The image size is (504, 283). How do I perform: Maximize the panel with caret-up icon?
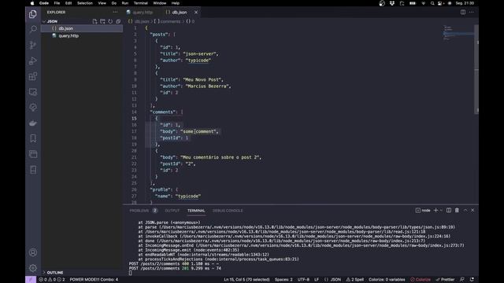pyautogui.click(x=465, y=211)
